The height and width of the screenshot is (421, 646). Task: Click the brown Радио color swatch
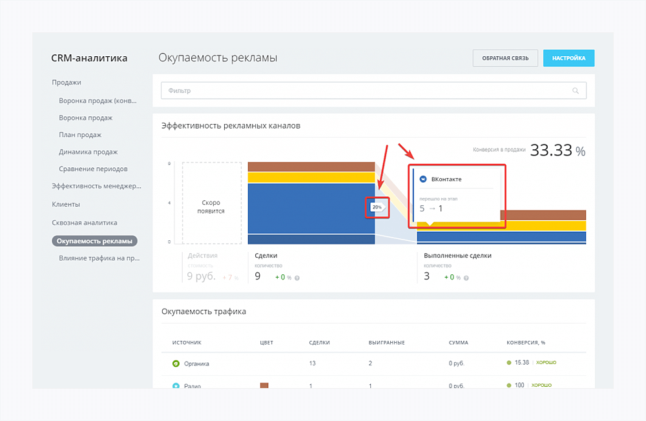pyautogui.click(x=264, y=385)
